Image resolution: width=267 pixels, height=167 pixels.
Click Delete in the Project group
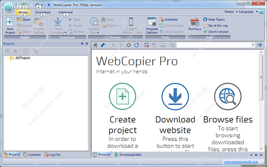(x=24, y=32)
